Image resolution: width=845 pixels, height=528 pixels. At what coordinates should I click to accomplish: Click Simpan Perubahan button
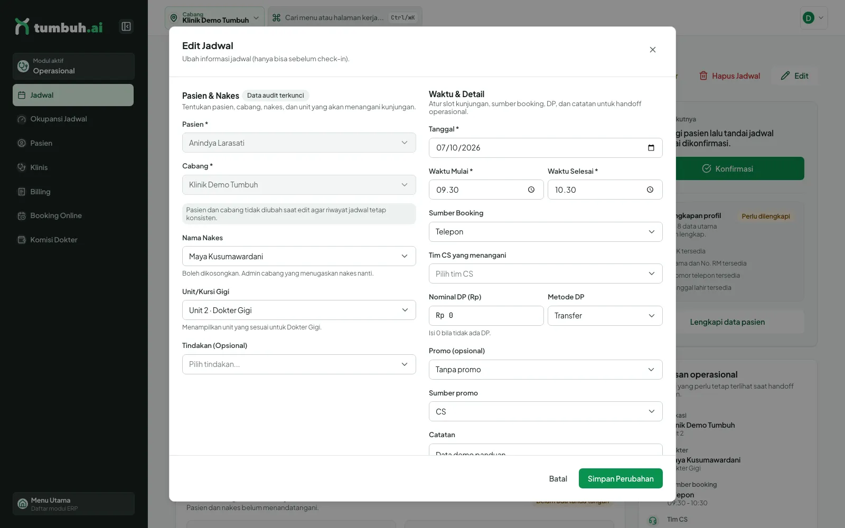coord(621,479)
